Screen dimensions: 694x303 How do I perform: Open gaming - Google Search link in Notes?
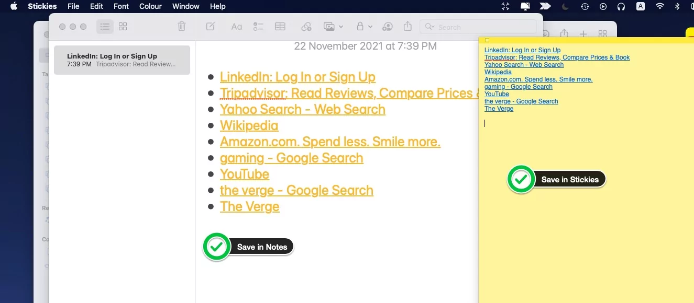[291, 158]
